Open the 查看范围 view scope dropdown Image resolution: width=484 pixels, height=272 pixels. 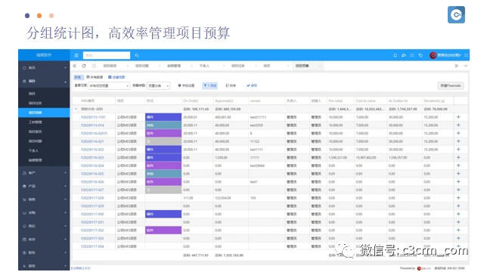tap(109, 85)
